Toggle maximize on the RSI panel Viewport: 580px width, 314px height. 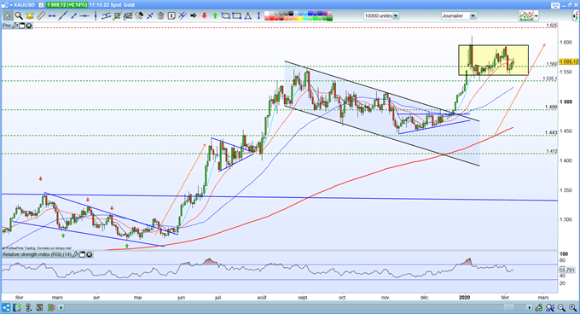(83, 254)
